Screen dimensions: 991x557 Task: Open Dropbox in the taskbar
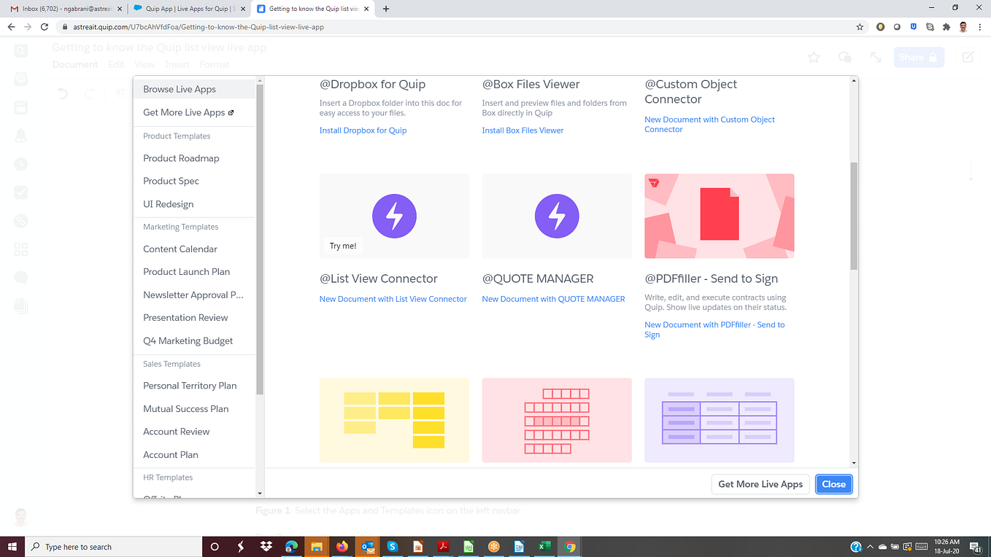(x=266, y=547)
